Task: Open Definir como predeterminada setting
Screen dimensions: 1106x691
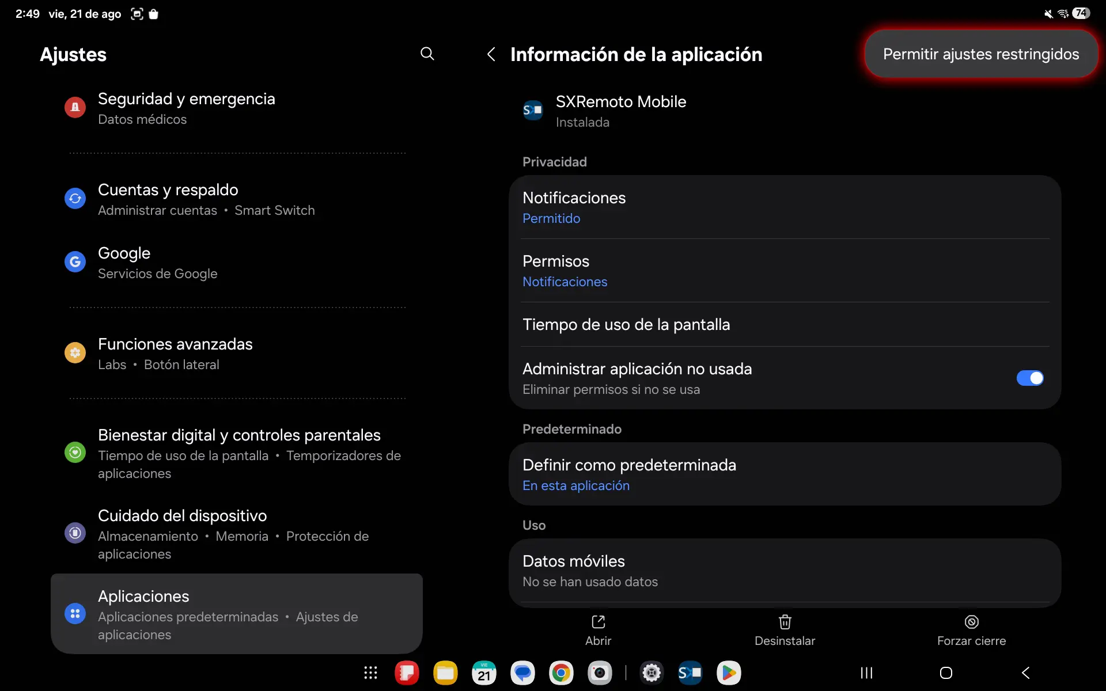Action: (x=785, y=474)
